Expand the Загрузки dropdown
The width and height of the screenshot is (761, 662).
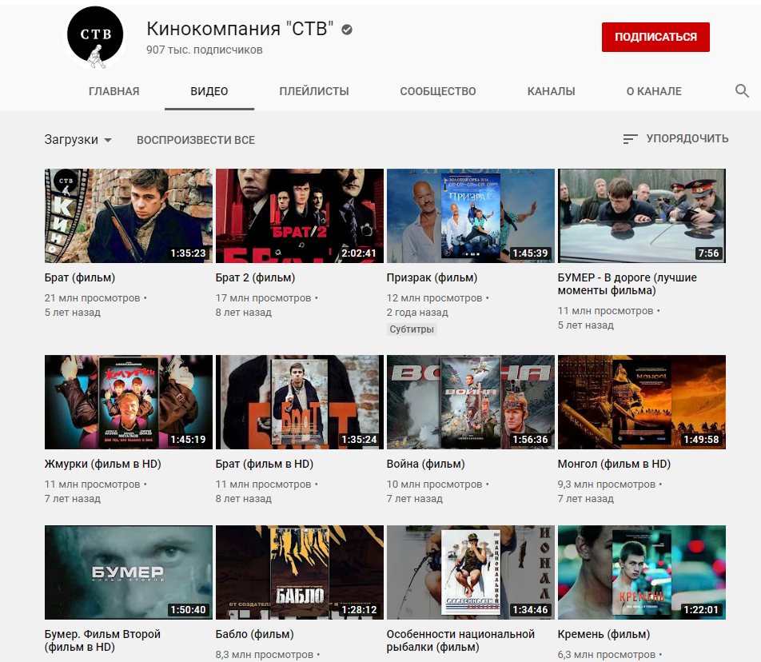click(x=78, y=140)
